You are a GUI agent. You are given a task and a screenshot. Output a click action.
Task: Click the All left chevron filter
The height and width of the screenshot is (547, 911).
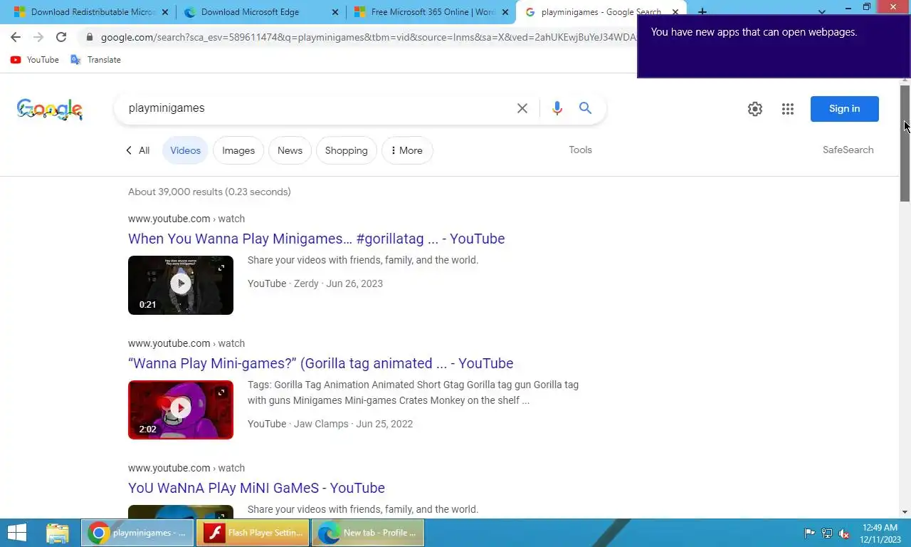point(137,150)
